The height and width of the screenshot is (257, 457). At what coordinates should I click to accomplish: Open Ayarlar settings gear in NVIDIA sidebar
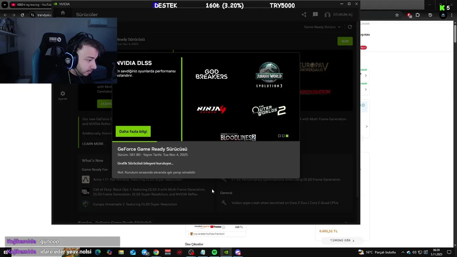[62, 95]
